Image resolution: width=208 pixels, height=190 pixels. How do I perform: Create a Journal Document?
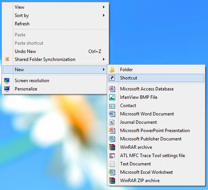(156, 122)
